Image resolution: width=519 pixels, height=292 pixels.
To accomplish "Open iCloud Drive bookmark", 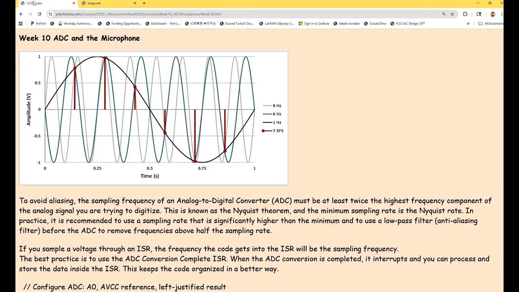I will 375,24.
